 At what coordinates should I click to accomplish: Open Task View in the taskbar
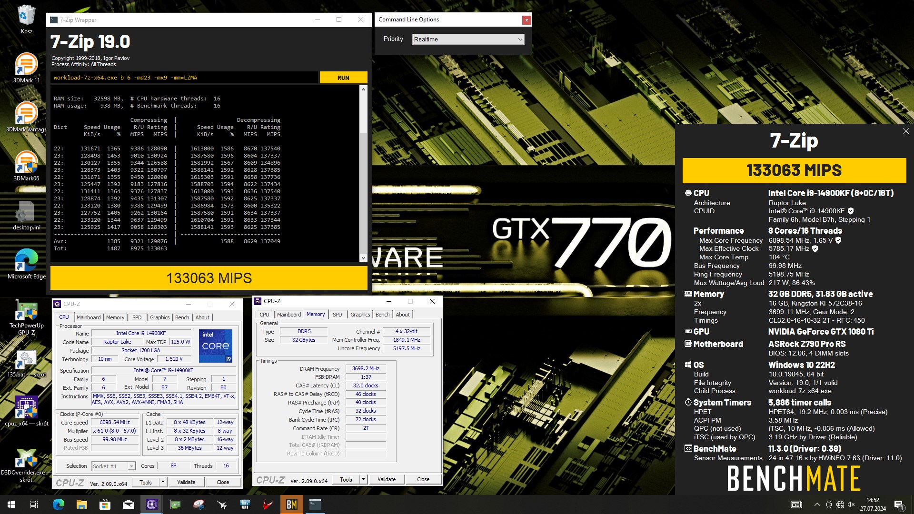(x=34, y=504)
